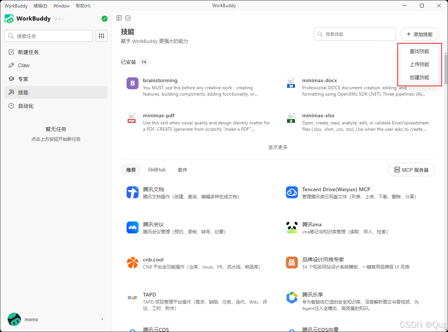Open the task filter icon beside search box
The image size is (448, 332).
[x=101, y=36]
